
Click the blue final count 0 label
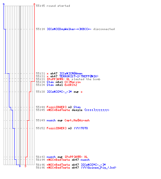point(20,166)
